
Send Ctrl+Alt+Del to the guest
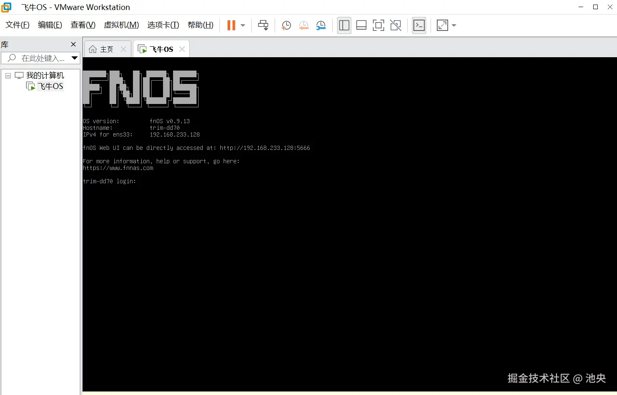(x=263, y=25)
